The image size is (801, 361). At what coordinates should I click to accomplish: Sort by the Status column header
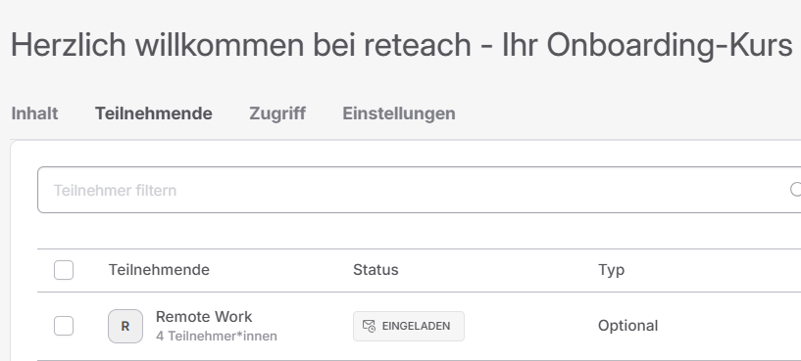point(375,270)
